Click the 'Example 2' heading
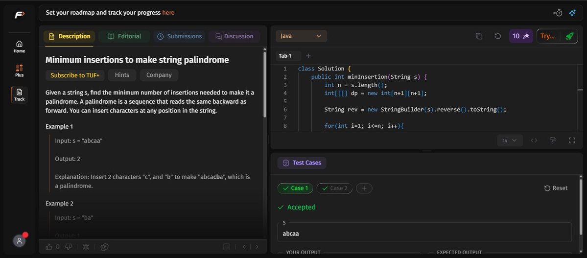The image size is (587, 258). [x=59, y=204]
